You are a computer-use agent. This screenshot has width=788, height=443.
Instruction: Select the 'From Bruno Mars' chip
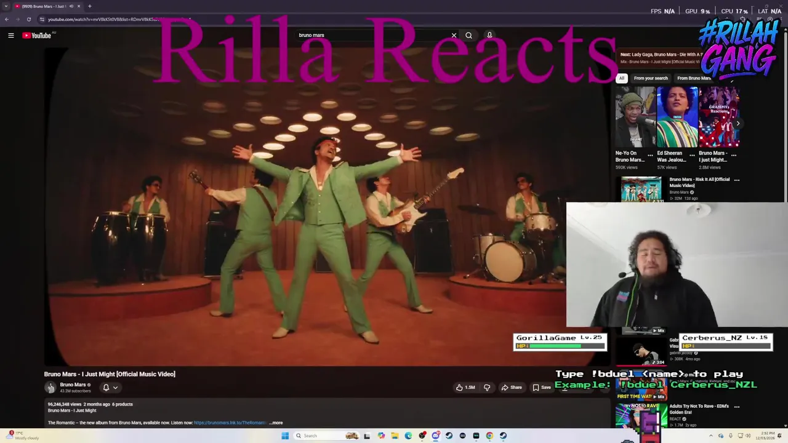pos(694,78)
